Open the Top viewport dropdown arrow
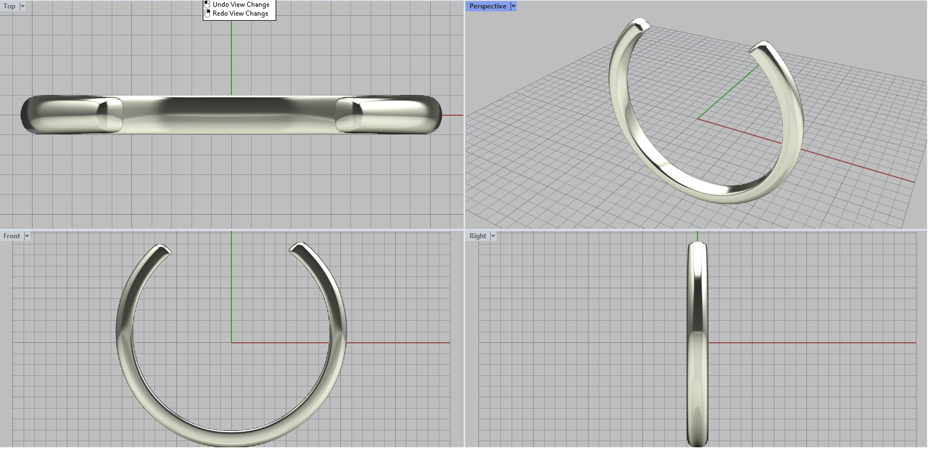The width and height of the screenshot is (930, 449). (x=23, y=6)
